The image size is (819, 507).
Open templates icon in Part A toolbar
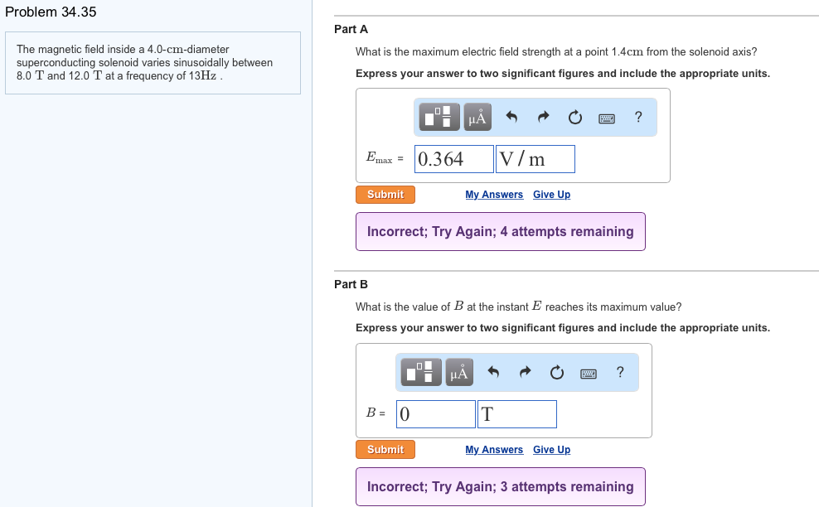(x=438, y=117)
